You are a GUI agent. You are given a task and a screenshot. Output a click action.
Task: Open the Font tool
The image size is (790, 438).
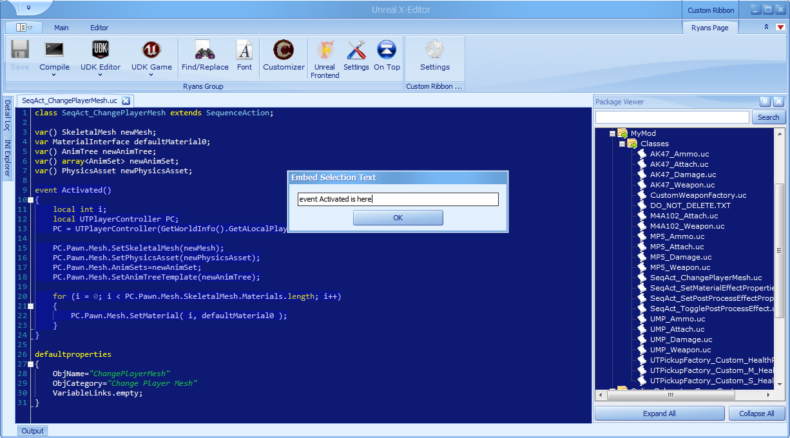(245, 50)
